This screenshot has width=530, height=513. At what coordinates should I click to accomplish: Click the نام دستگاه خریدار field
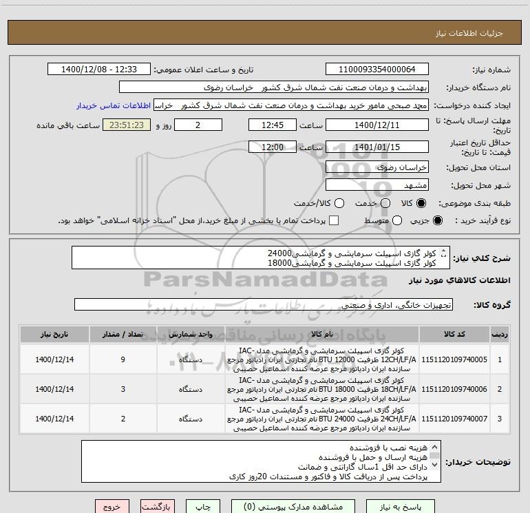274,87
